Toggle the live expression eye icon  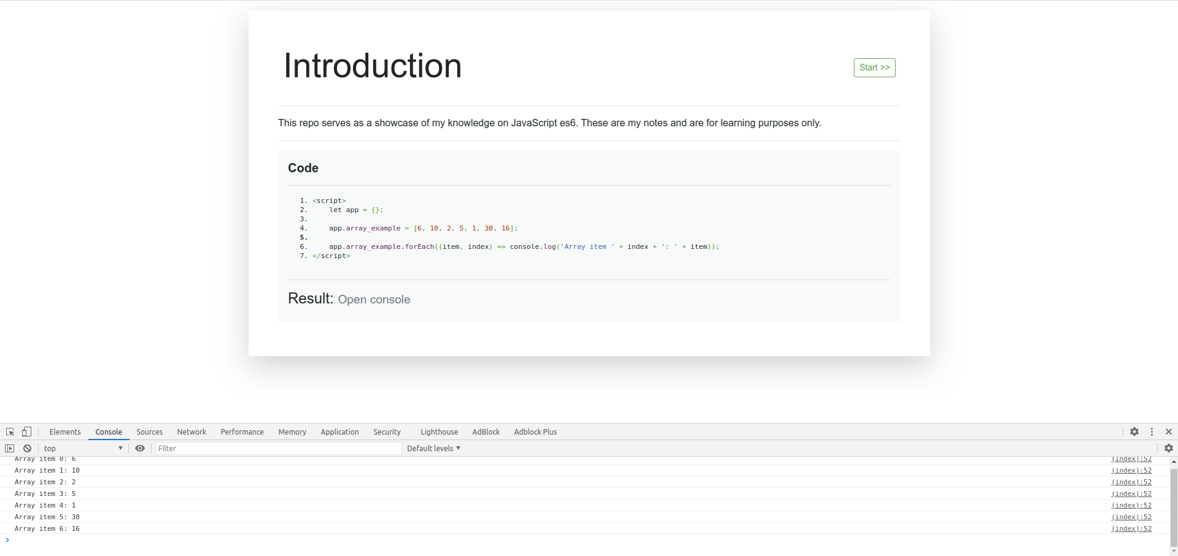(140, 449)
